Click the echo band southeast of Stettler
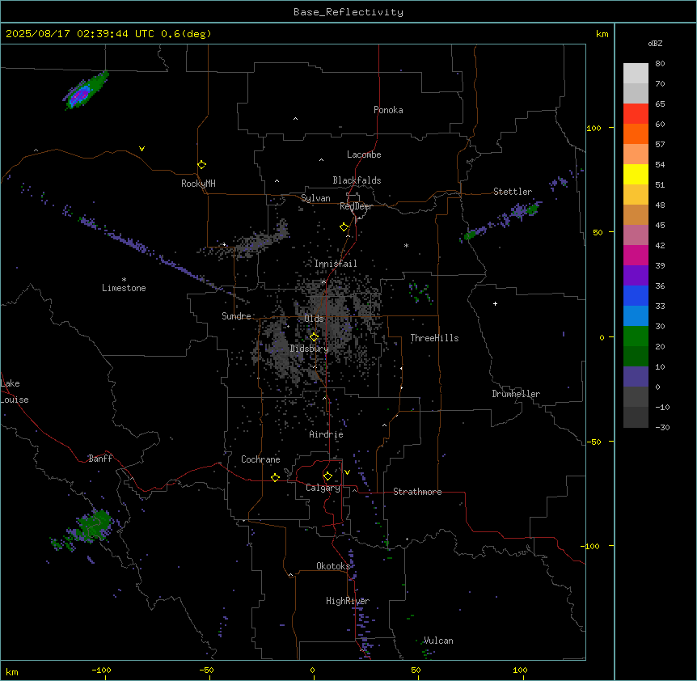The width and height of the screenshot is (697, 681). [501, 221]
